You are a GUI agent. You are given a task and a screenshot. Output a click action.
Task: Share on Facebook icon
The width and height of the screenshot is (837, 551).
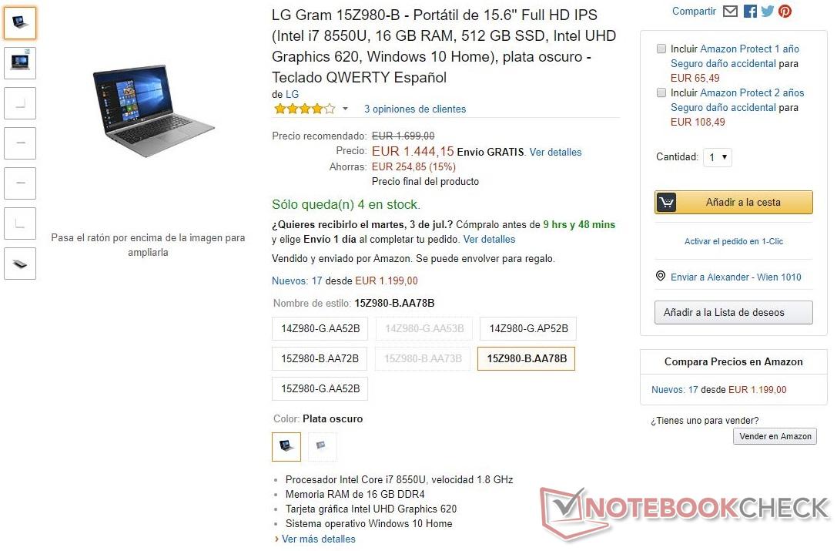pyautogui.click(x=749, y=12)
